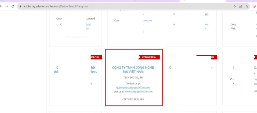This screenshot has width=257, height=113.
Task: Open the padlock site information icon
Action: tap(21, 6)
